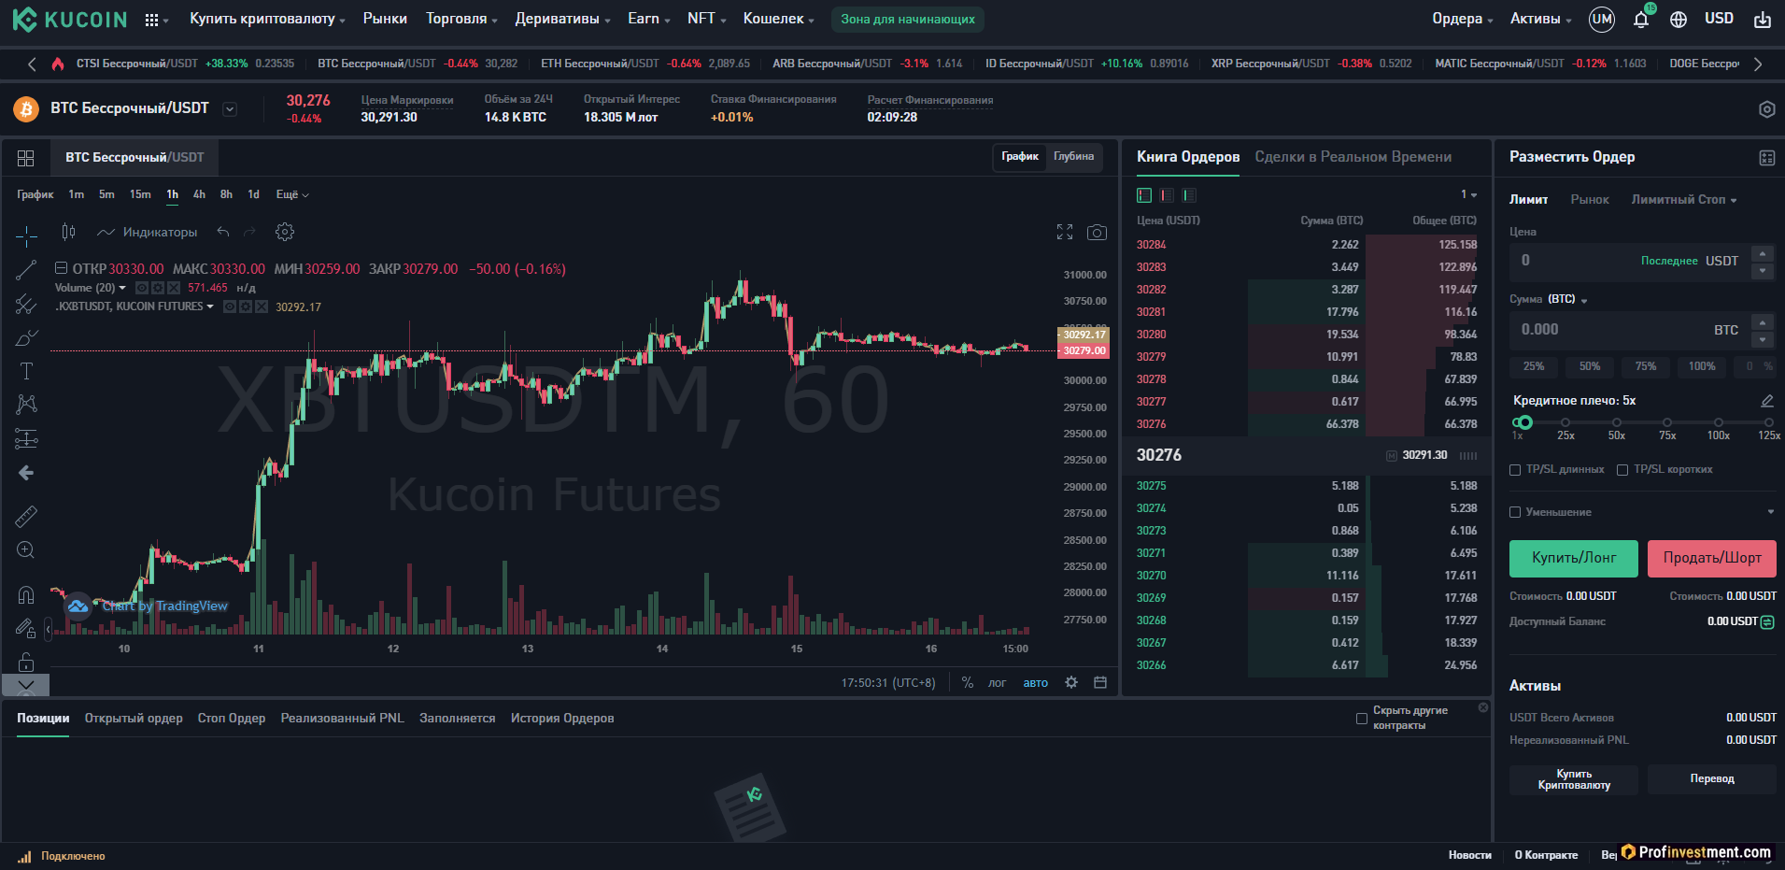
Task: Expand chart to fullscreen
Action: (1065, 232)
